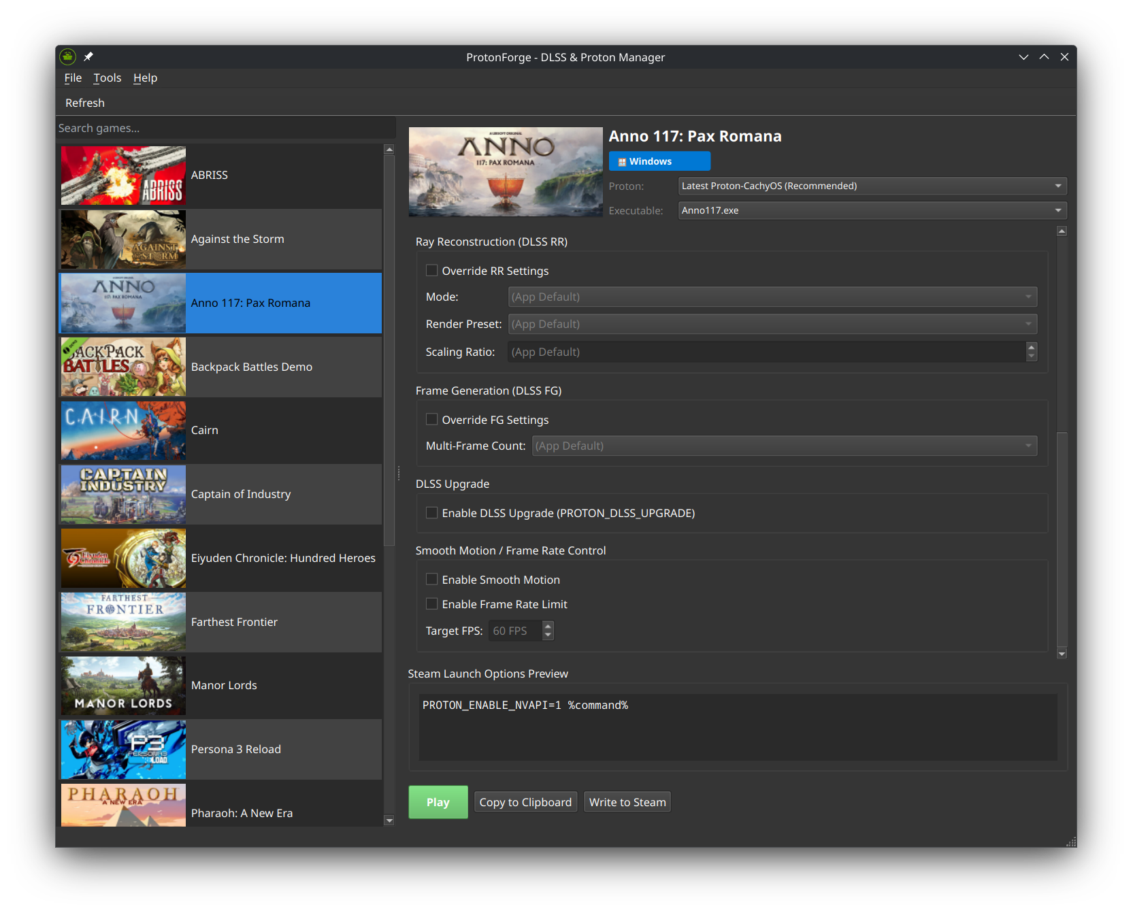Open the Multi-Frame Count dropdown
Viewport: 1133px width, 913px height.
click(784, 446)
